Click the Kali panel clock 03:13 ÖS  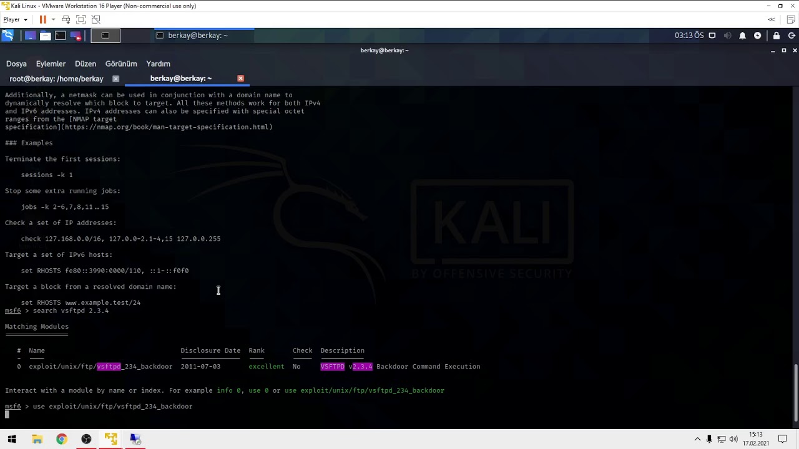pos(689,36)
